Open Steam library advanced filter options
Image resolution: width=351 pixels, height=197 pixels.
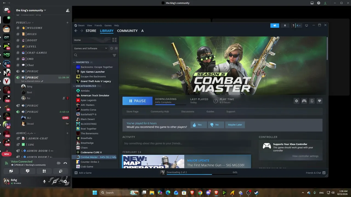pyautogui.click(x=114, y=55)
